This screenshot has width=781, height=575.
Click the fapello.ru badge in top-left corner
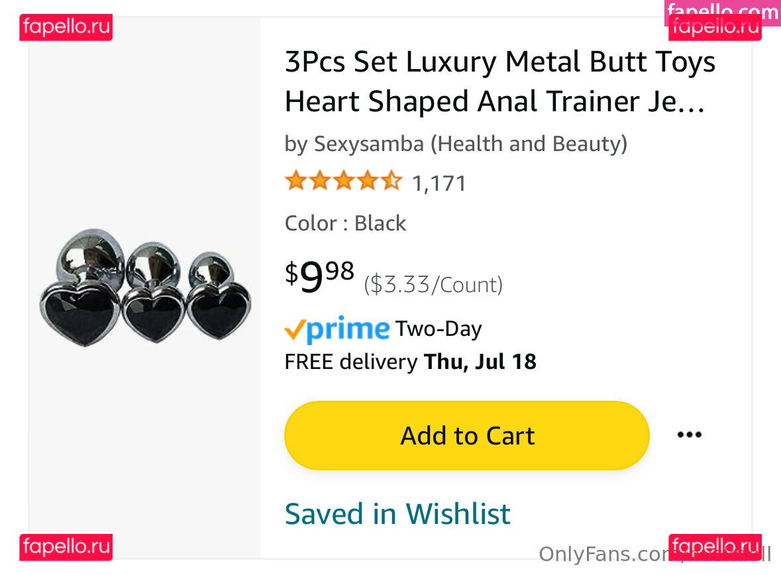66,28
